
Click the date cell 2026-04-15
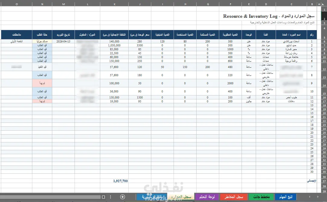pos(63,42)
